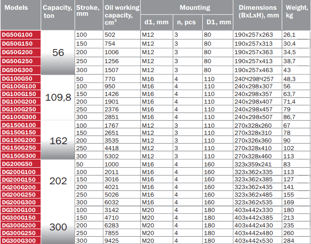Select the DG100G50 model row label
The height and width of the screenshot is (244, 311).
[20, 79]
